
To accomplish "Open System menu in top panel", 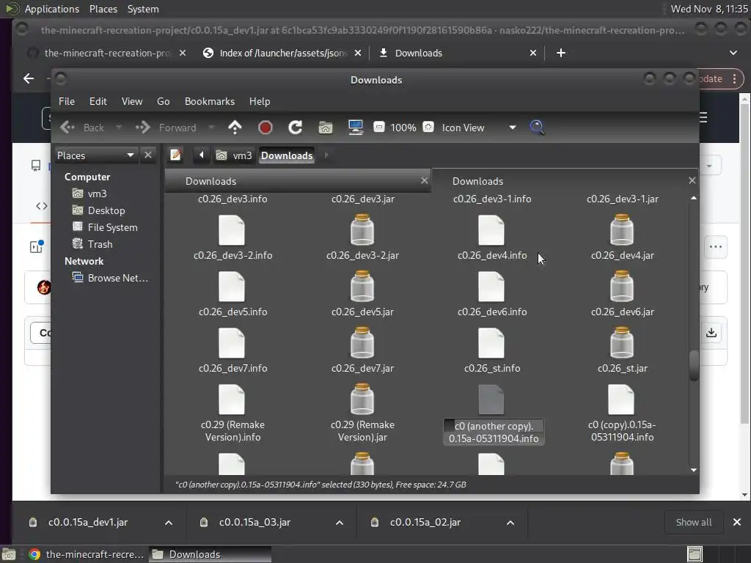I will [143, 9].
